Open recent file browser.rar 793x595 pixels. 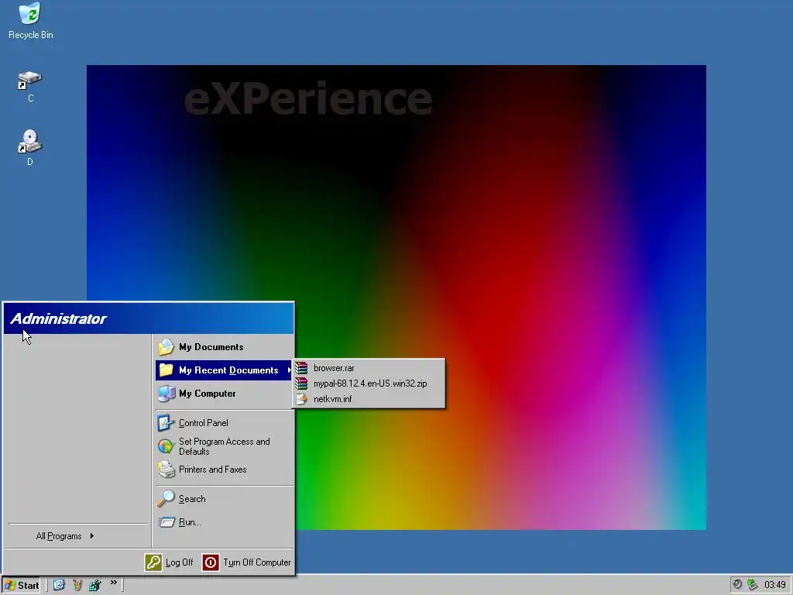pyautogui.click(x=369, y=368)
